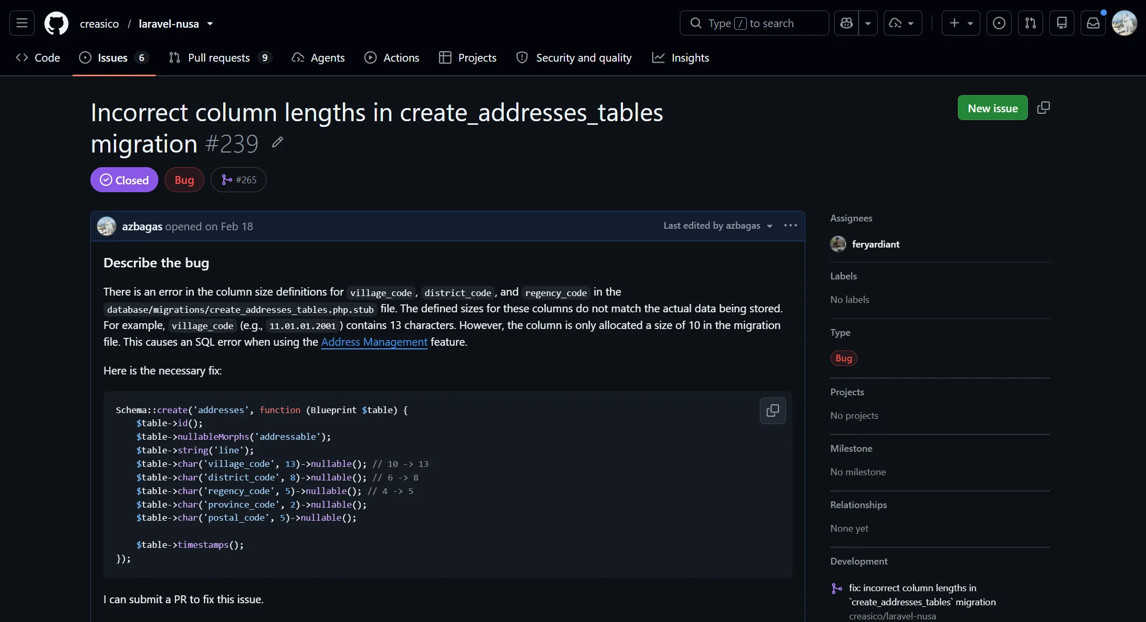Open linked pull request #265 badge

pos(239,180)
